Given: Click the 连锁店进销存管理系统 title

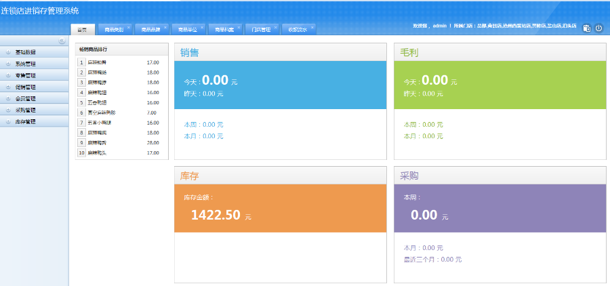Looking at the screenshot, I should pos(40,11).
